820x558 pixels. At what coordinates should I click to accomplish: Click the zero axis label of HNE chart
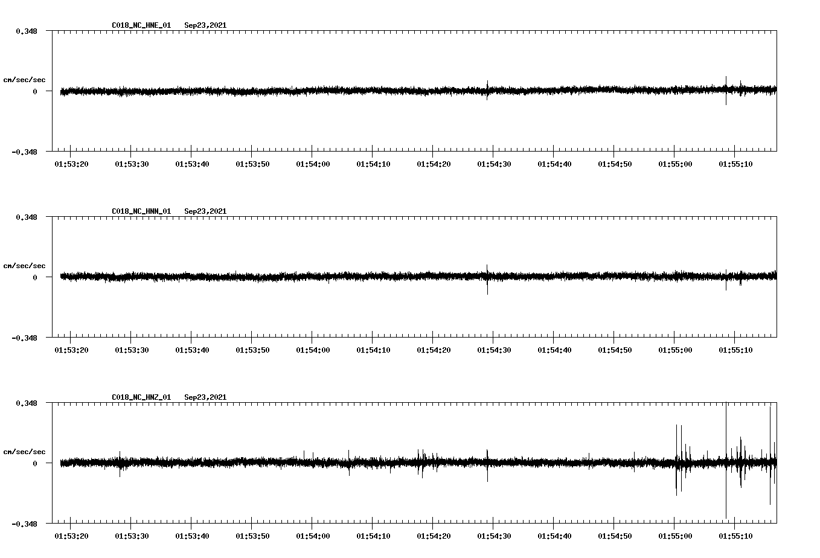35,91
